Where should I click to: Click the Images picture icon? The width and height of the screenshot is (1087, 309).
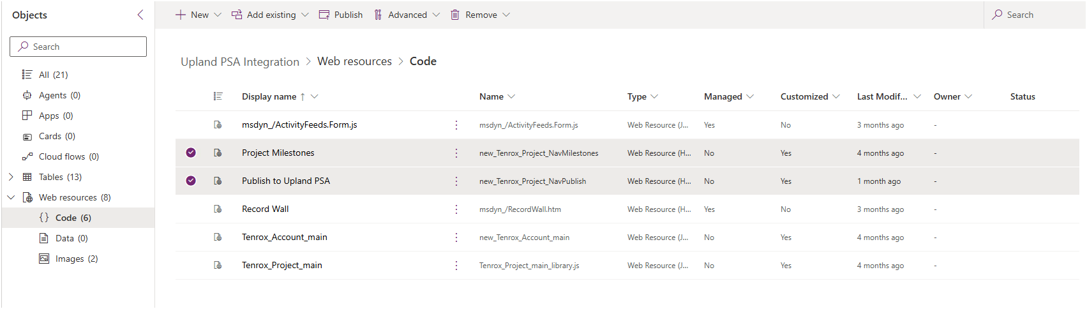(x=44, y=259)
